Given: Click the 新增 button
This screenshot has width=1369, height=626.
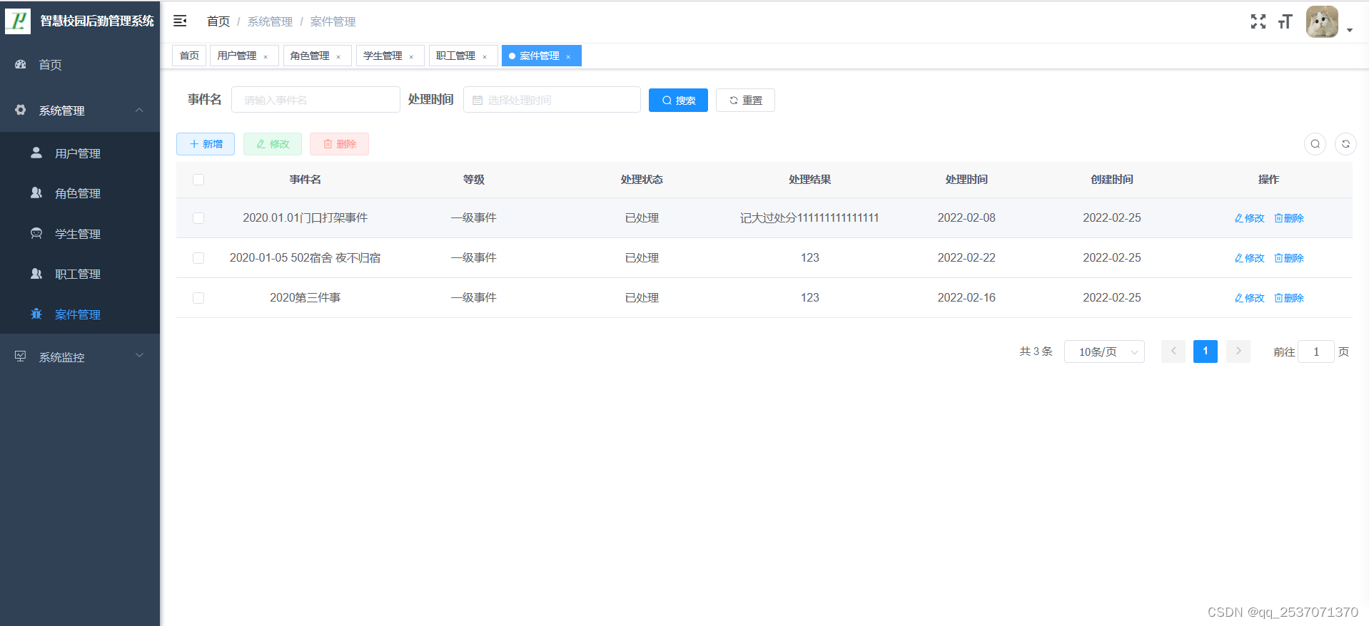Looking at the screenshot, I should point(206,144).
